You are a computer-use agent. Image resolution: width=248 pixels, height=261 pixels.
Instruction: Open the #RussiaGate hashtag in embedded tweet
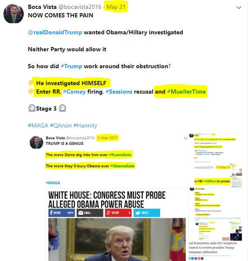[120, 155]
